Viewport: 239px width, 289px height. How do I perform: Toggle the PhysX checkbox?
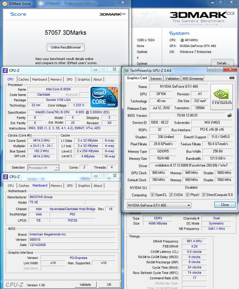188,195
